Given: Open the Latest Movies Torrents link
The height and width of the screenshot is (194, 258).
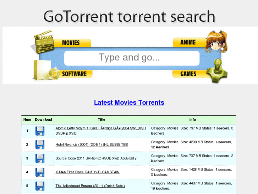Looking at the screenshot, I should (129, 103).
